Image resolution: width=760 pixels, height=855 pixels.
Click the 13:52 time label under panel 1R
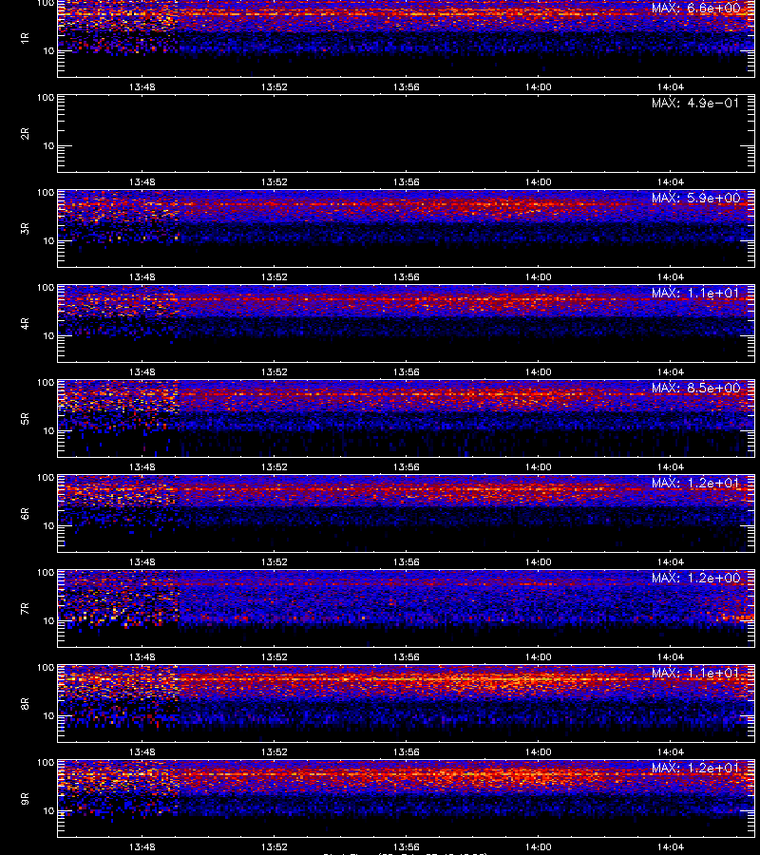pos(274,86)
